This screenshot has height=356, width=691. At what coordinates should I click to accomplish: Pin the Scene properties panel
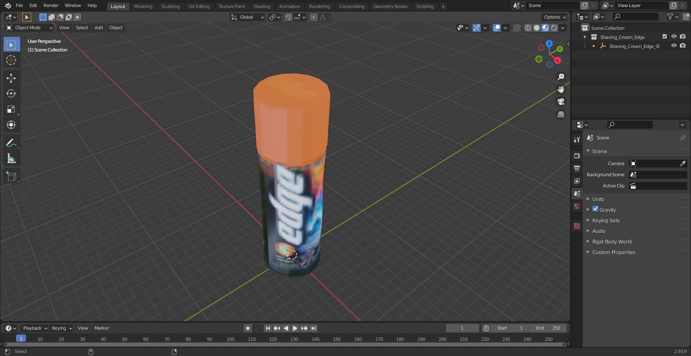(x=682, y=138)
